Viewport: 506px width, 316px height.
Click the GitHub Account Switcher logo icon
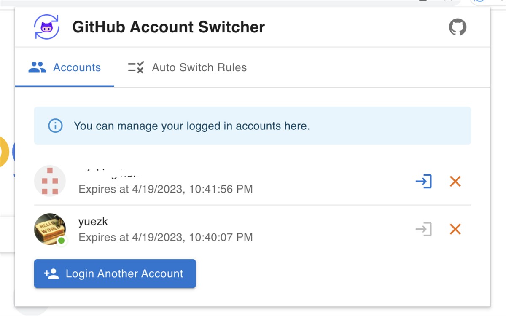46,27
